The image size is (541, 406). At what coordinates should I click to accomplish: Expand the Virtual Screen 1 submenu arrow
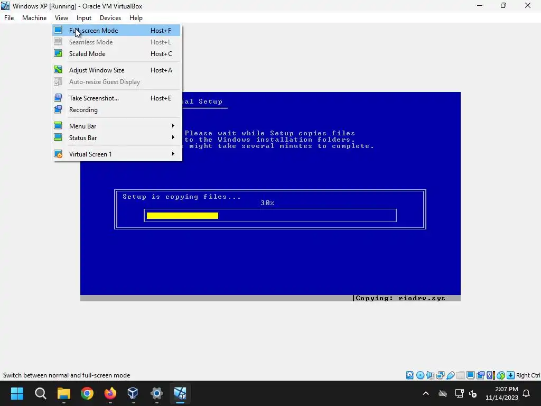coord(173,154)
